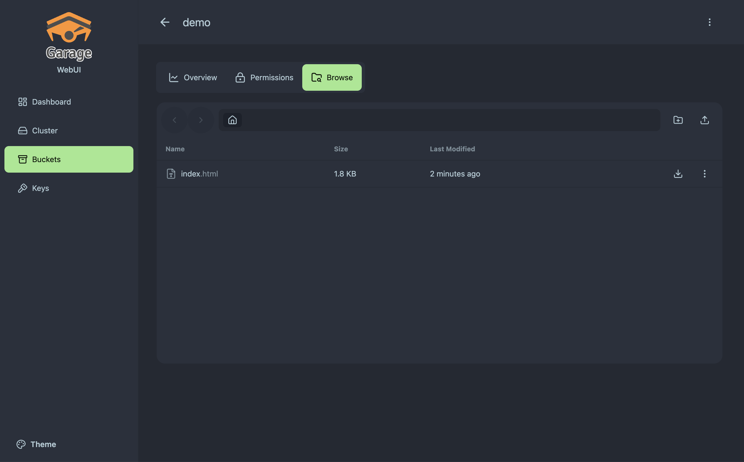This screenshot has height=462, width=744.
Task: Navigate back in folder history
Action: 174,120
